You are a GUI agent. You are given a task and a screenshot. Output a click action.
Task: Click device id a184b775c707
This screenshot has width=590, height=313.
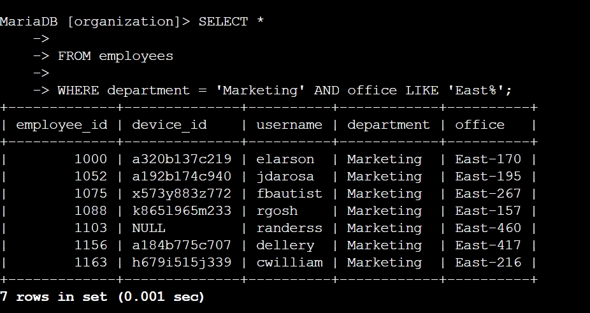click(182, 245)
